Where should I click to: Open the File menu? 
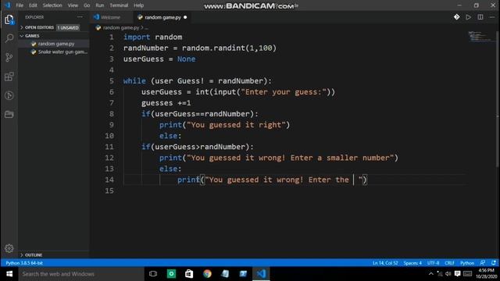[x=20, y=5]
